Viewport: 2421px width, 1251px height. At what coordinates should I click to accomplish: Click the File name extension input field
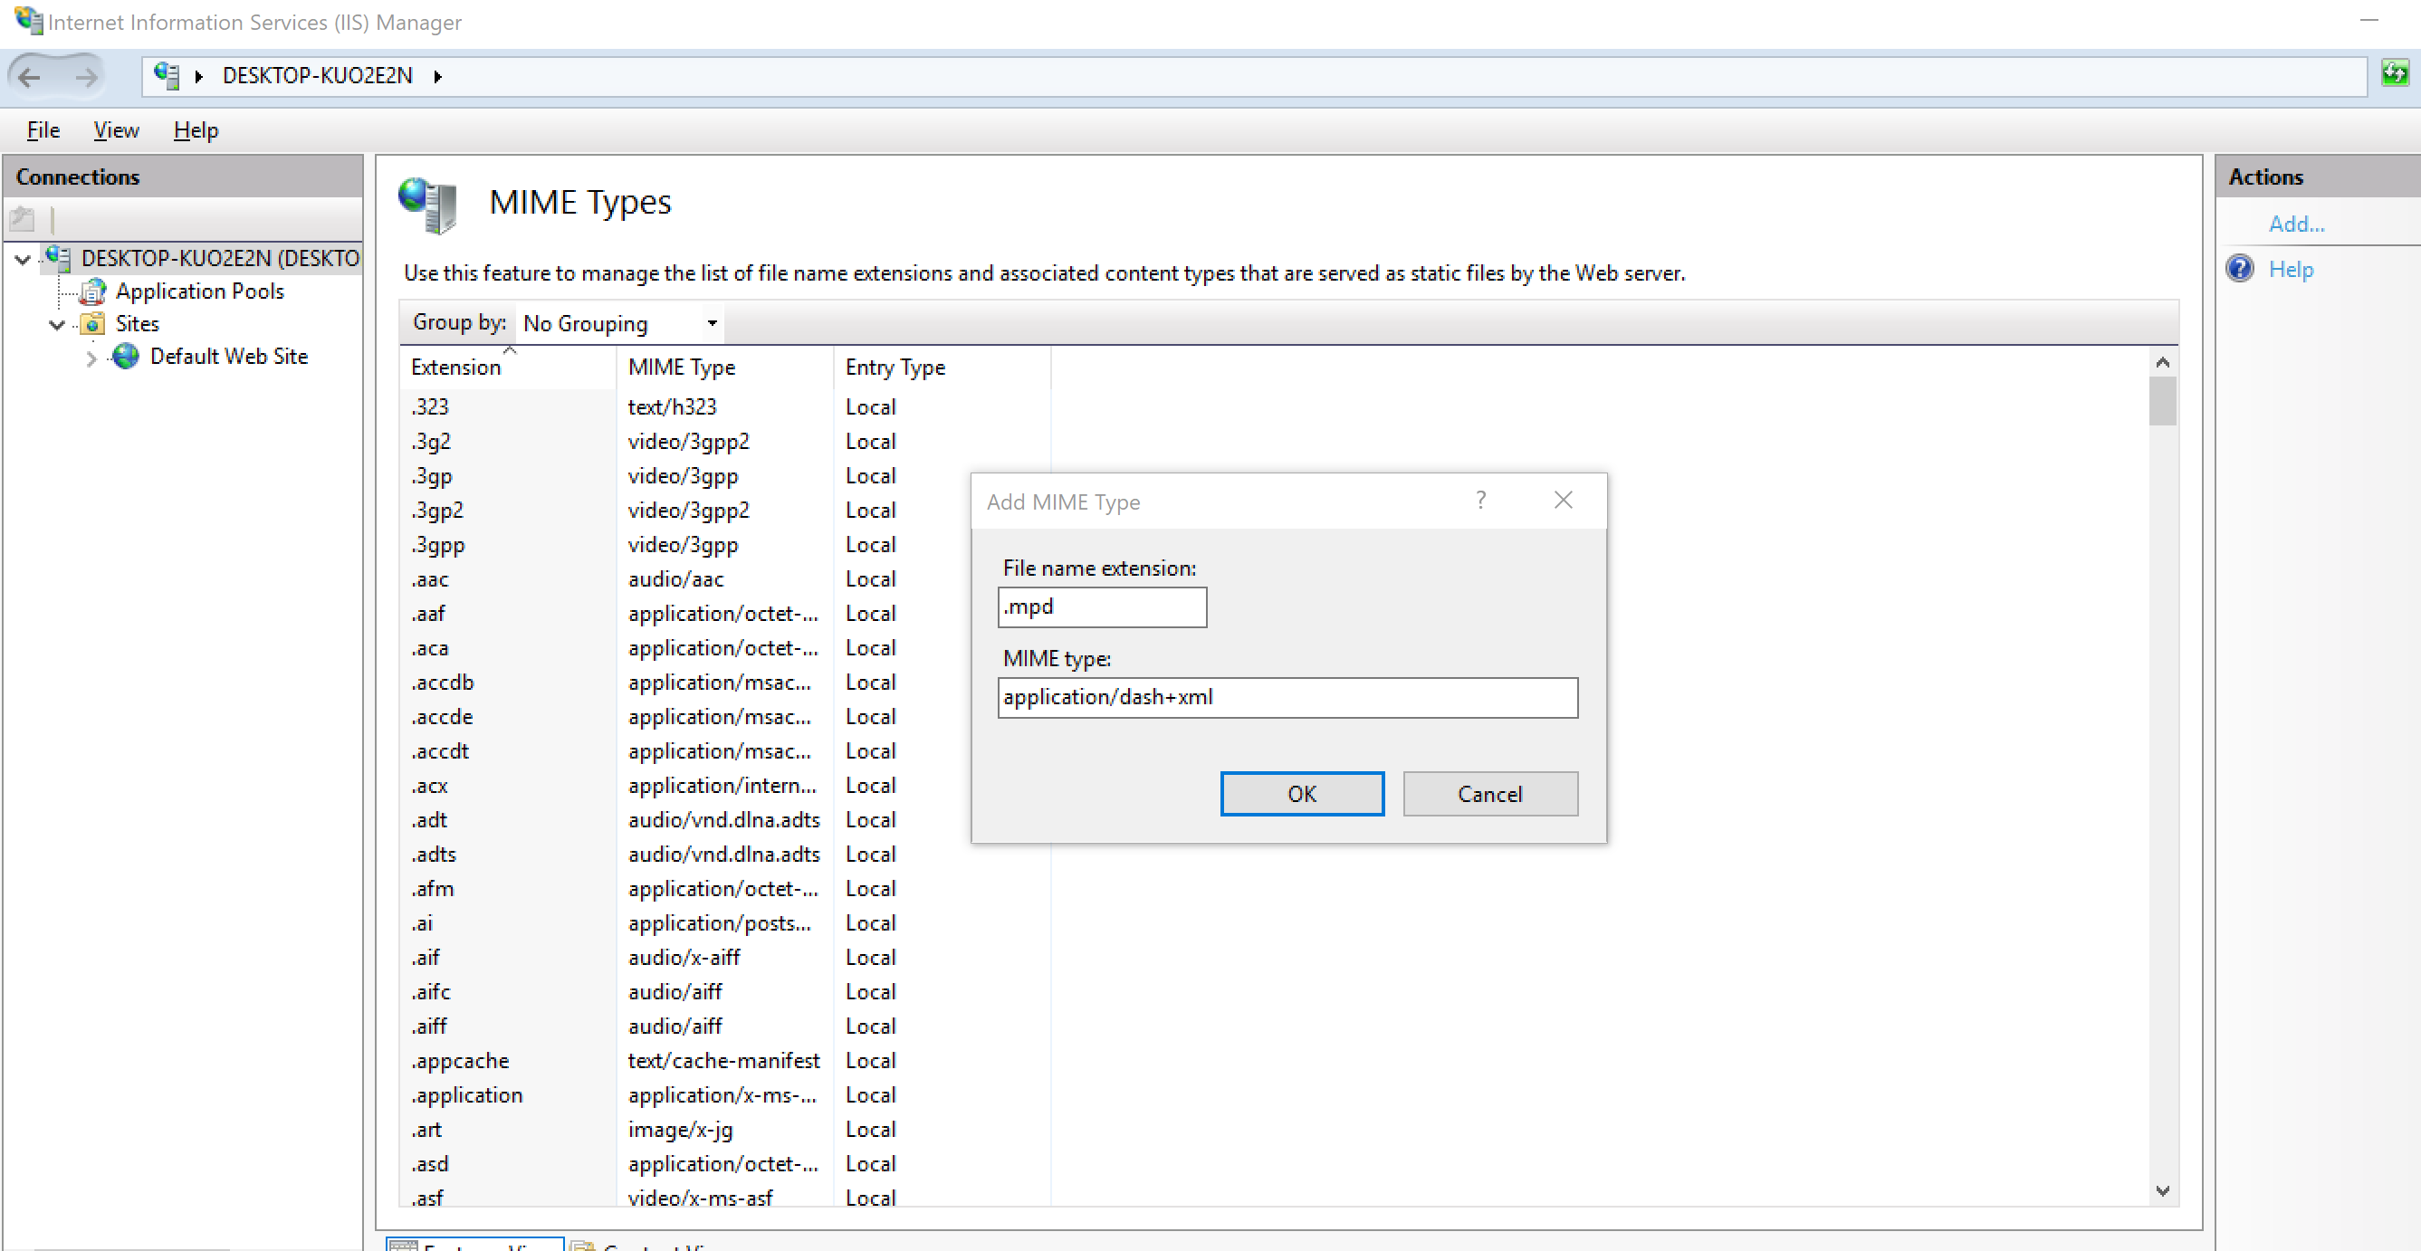pyautogui.click(x=1101, y=606)
